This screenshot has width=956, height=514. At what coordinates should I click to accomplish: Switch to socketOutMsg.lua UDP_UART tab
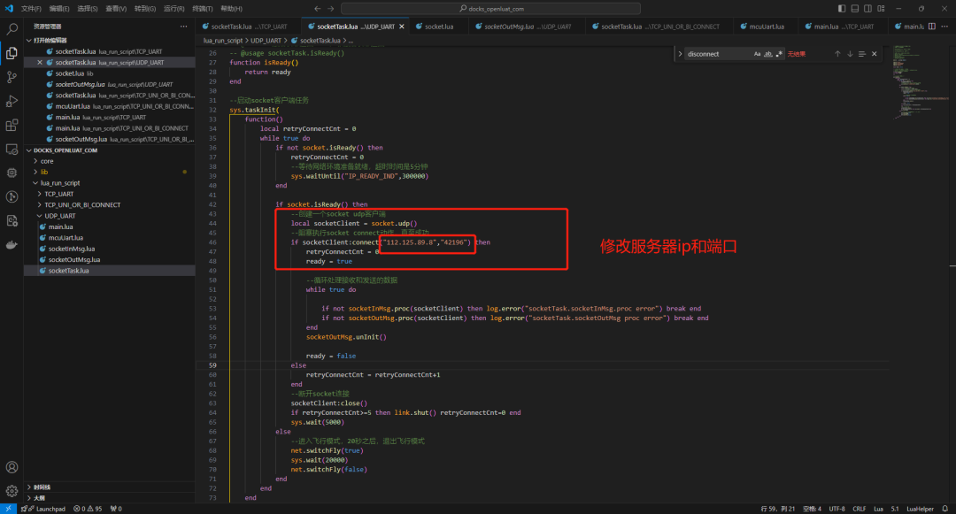(x=528, y=27)
